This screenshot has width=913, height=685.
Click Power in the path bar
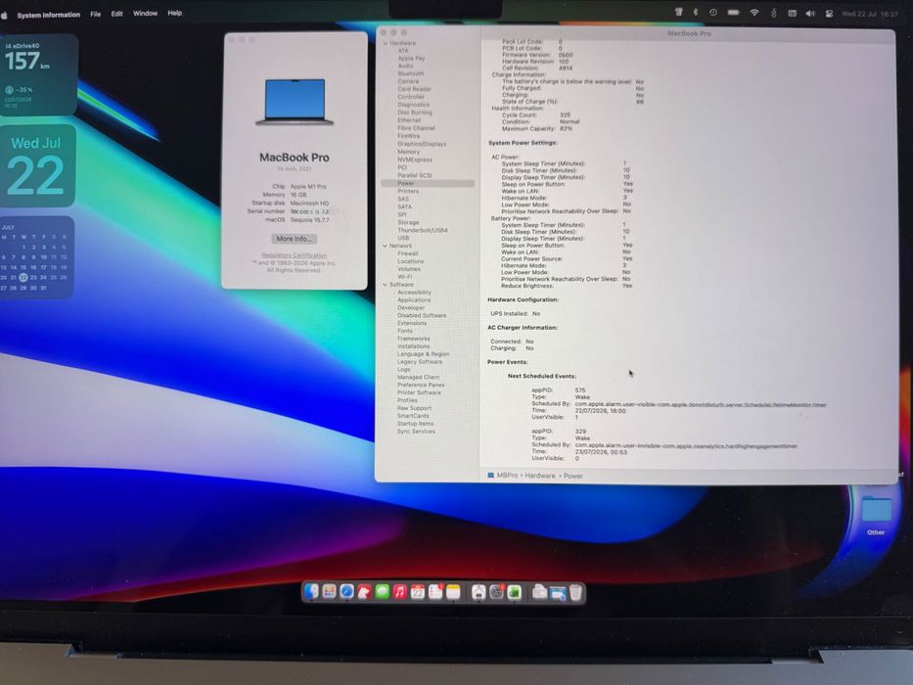click(x=573, y=476)
